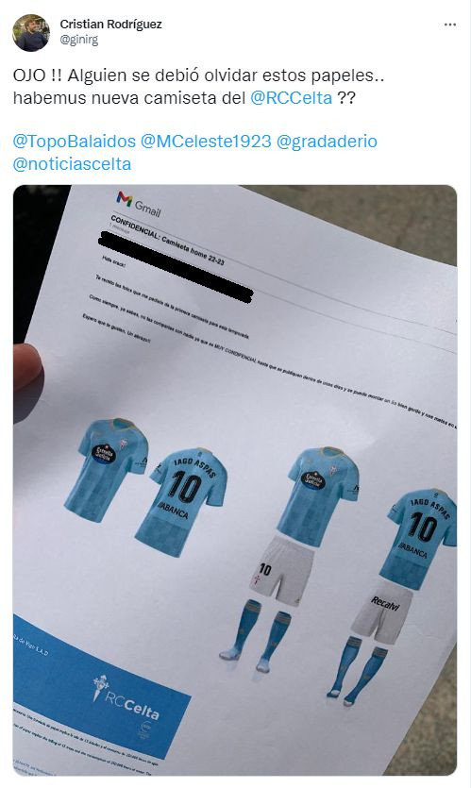Click the tweet text starting with OJO
The height and width of the screenshot is (788, 471).
(198, 87)
